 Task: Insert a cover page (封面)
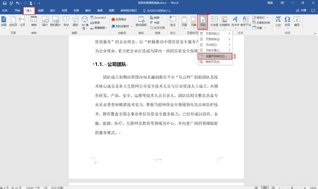(x=4, y=21)
